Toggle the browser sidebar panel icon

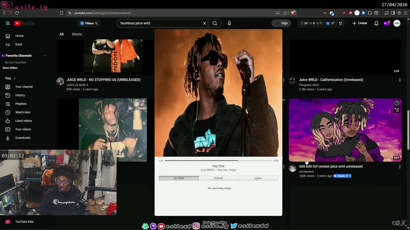pyautogui.click(x=393, y=13)
